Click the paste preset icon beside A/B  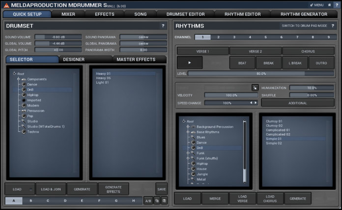pos(164,201)
